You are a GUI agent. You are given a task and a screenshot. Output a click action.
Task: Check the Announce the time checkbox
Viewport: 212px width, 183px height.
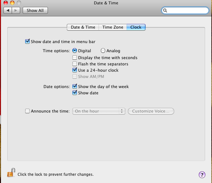click(x=27, y=111)
